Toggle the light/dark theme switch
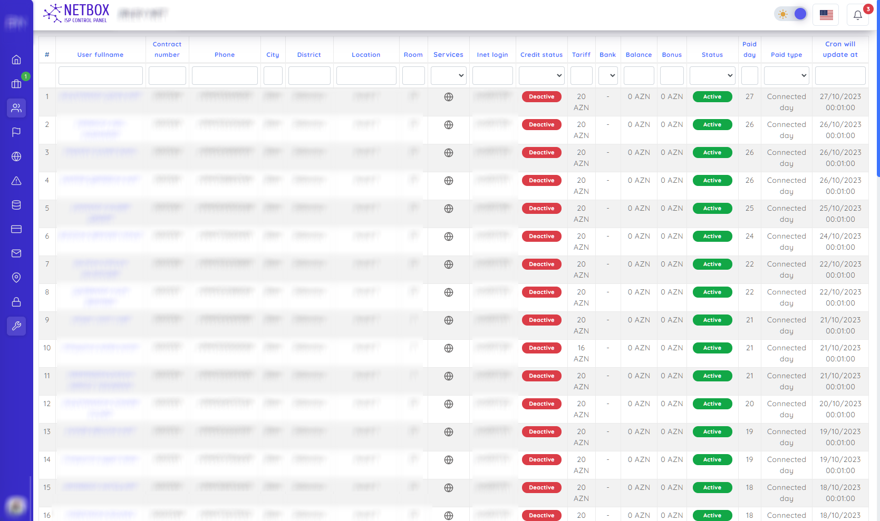Viewport: 880px width, 521px height. 791,14
